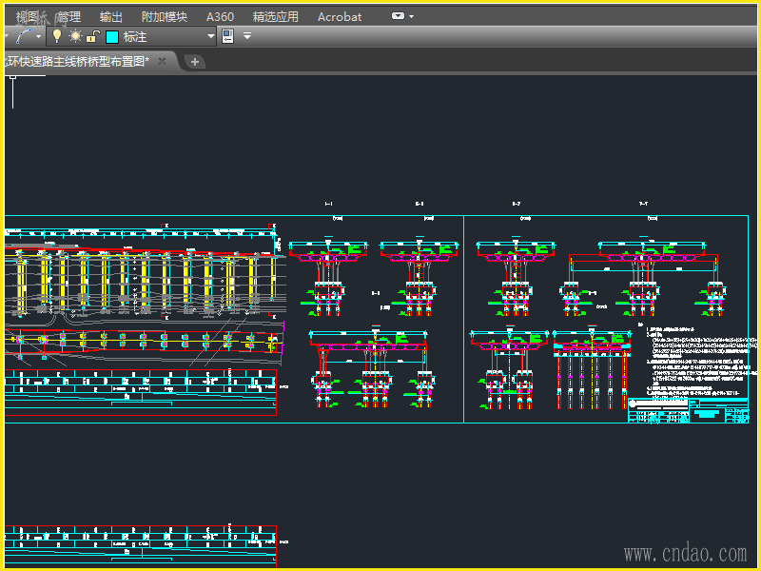Viewport: 761px width, 571px height.
Task: Open the 标注 layer dropdown list
Action: pos(211,36)
